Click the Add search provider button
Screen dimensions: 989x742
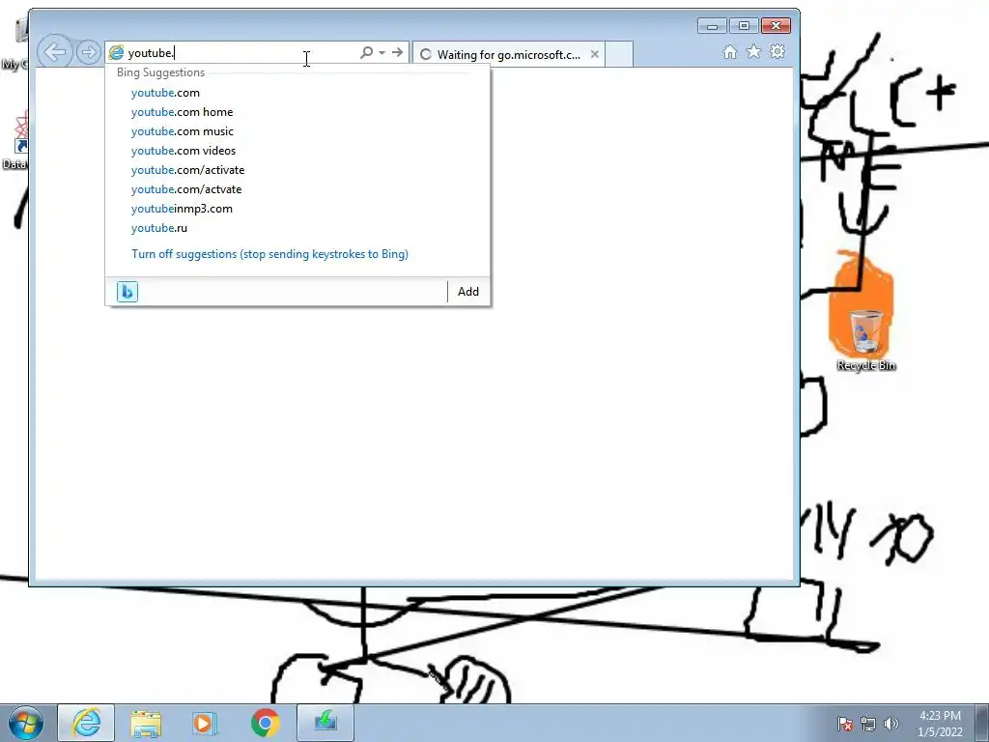click(468, 292)
